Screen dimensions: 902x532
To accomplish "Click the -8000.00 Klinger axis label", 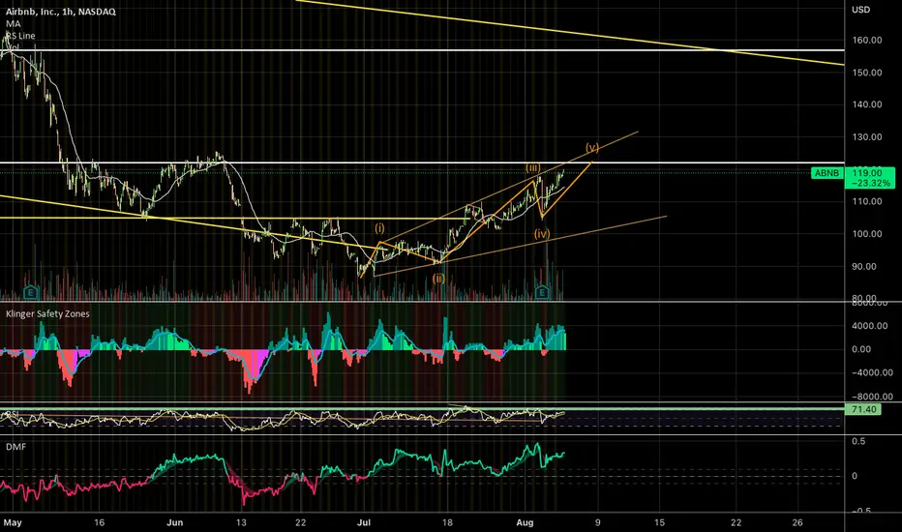I will (872, 397).
